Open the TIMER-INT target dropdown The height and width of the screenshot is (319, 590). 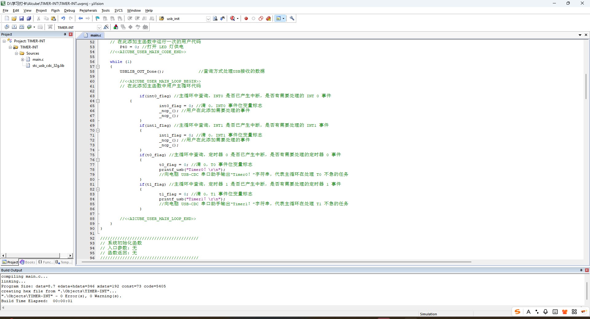pos(99,27)
